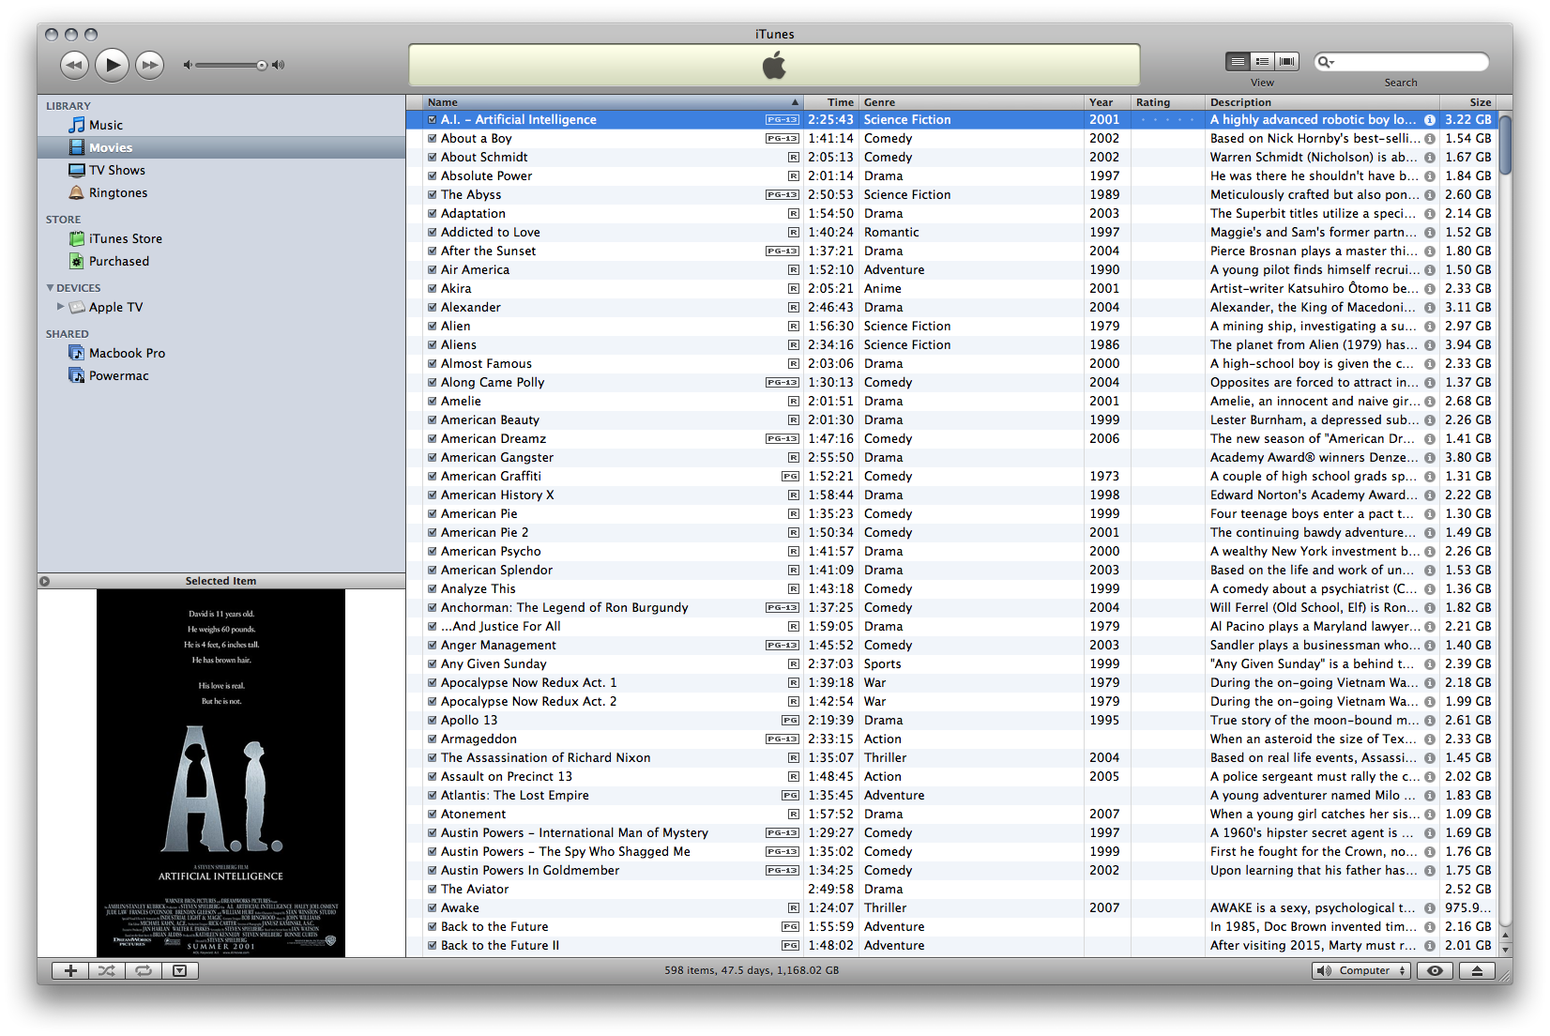Show info for Alien description
Viewport: 1550px width, 1036px height.
[x=1430, y=326]
